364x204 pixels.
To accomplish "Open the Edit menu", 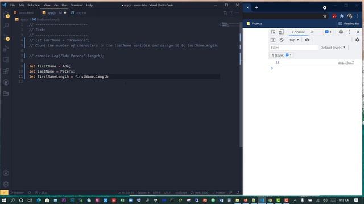I will pyautogui.click(x=21, y=5).
